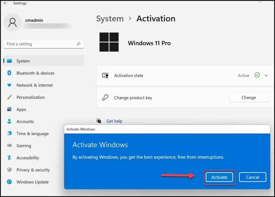
Task: Click the Windows 11 Pro edition text
Action: 149,43
